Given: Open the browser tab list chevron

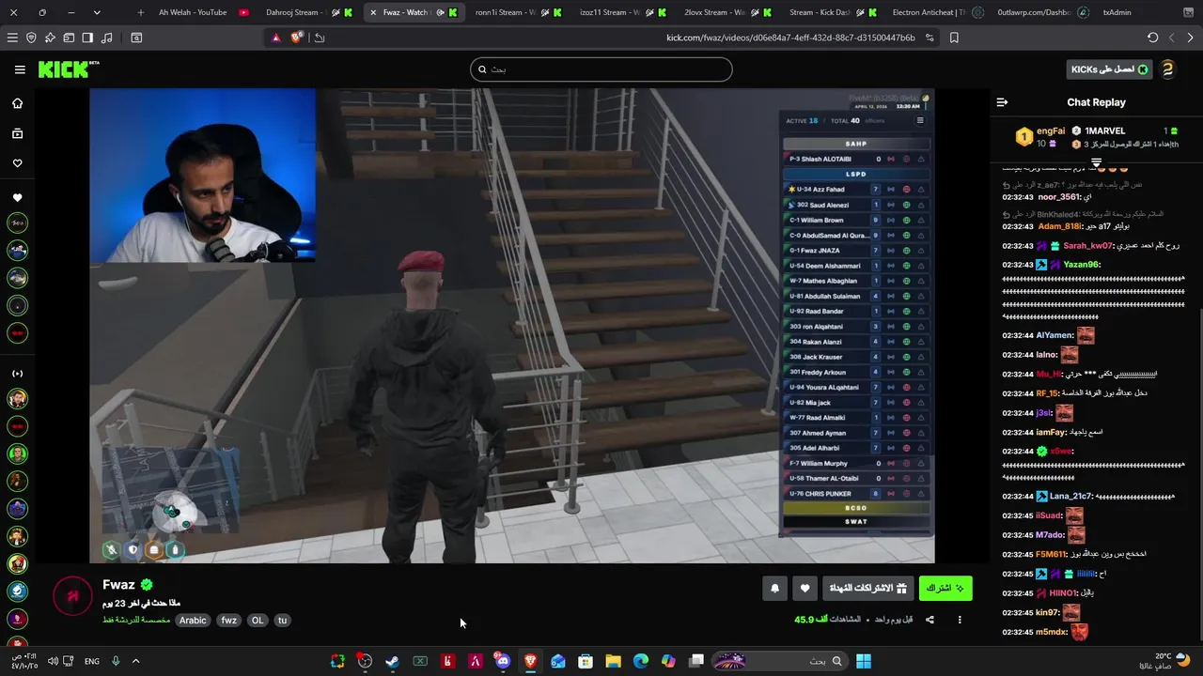Looking at the screenshot, I should pos(96,12).
